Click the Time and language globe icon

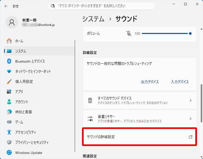click(9, 112)
